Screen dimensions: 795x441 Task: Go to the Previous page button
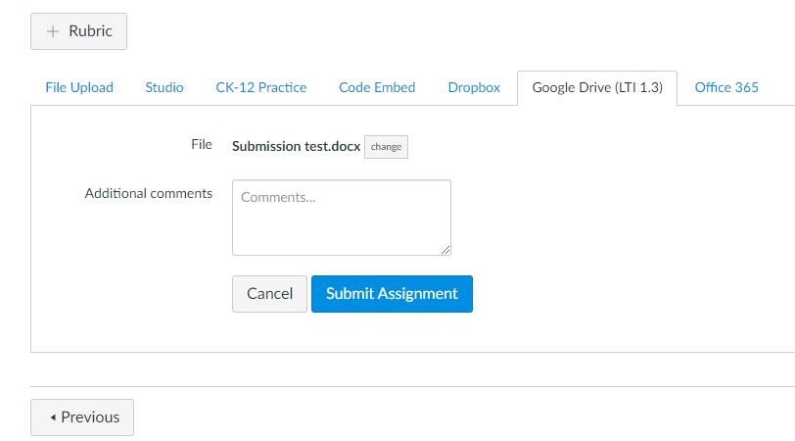tap(82, 417)
